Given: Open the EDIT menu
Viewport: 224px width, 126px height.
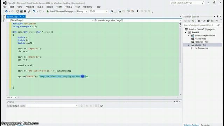Looking at the screenshot, I should tap(12, 7).
